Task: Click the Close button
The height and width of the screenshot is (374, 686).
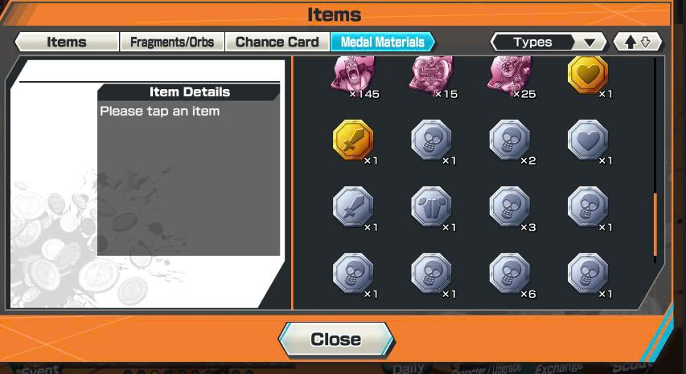Action: 336,339
